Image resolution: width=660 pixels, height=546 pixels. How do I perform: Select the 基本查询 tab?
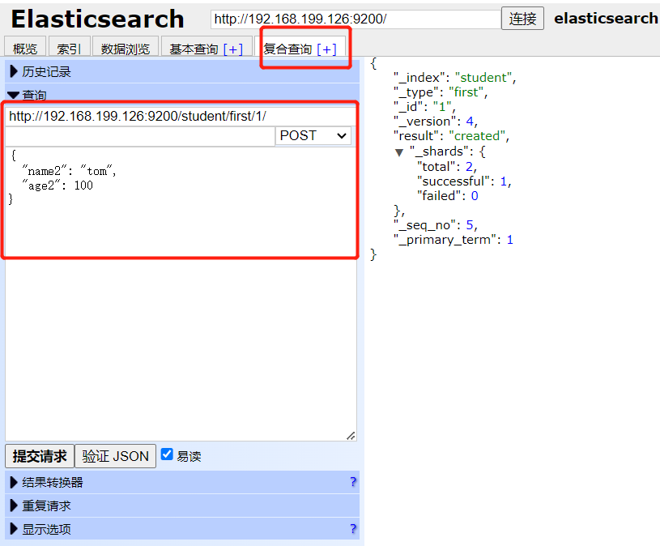(x=194, y=49)
